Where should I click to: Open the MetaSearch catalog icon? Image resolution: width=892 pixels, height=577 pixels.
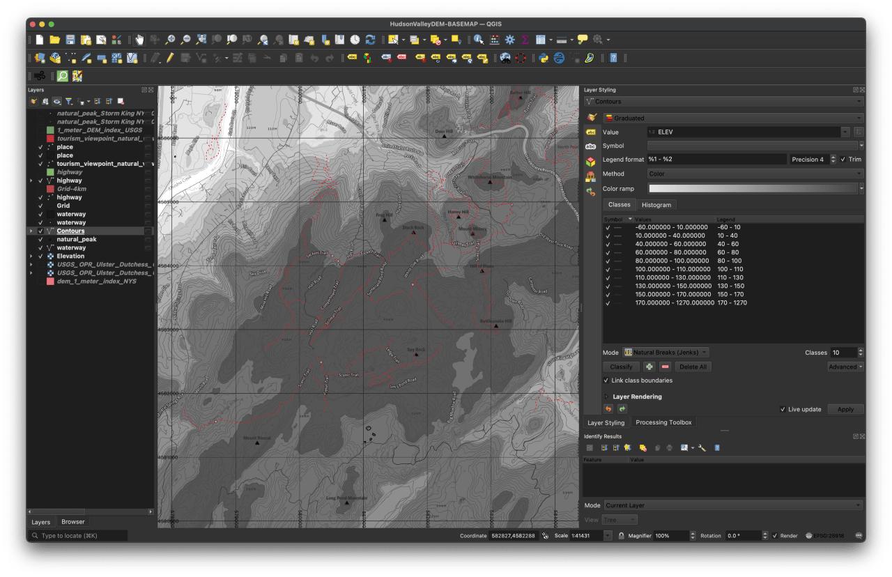click(62, 76)
